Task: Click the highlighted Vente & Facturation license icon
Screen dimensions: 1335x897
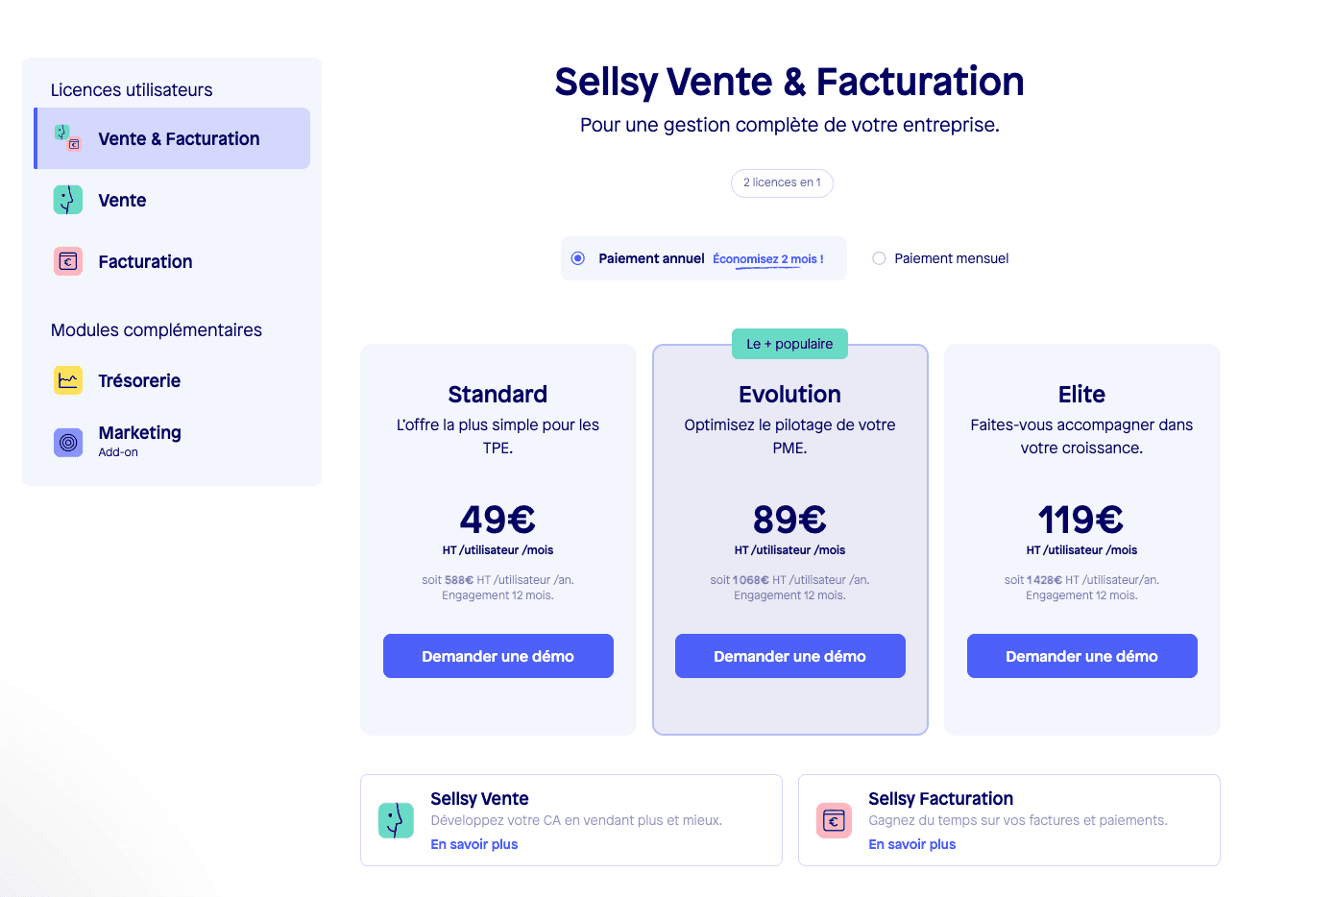Action: (67, 138)
